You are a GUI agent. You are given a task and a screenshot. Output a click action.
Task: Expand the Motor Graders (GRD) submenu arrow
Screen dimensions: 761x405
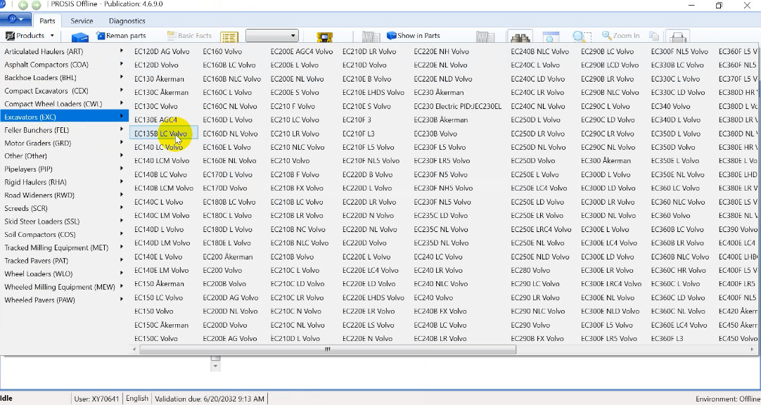pyautogui.click(x=122, y=143)
